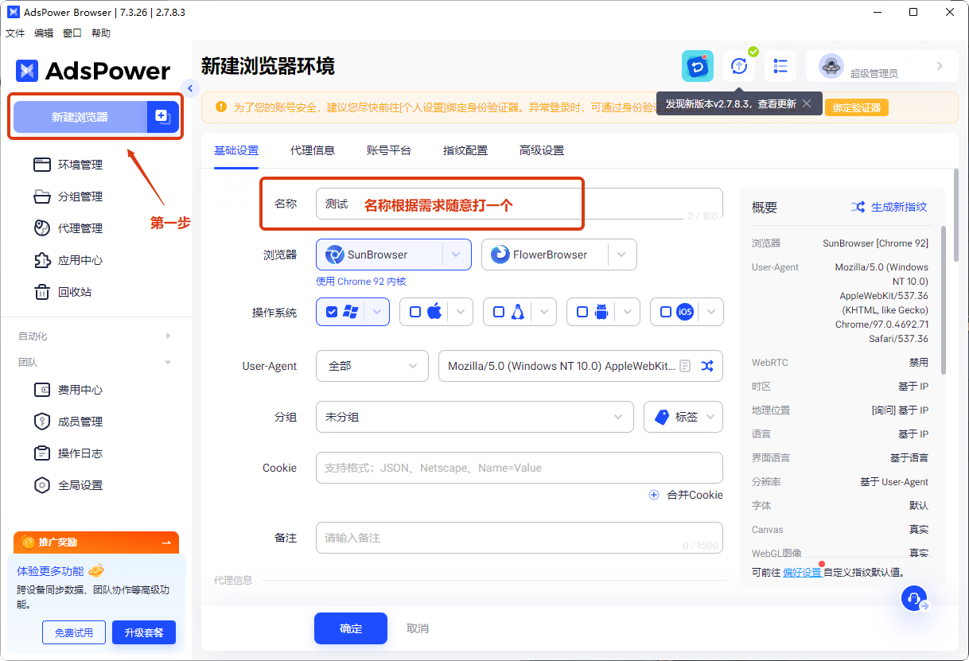This screenshot has height=661, width=969.
Task: Click the 新建浏览器 button
Action: (80, 117)
